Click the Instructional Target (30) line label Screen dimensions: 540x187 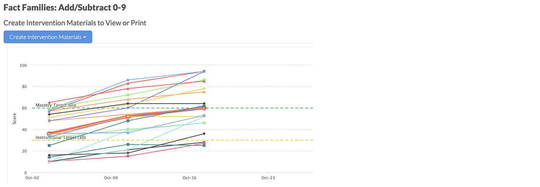[61, 137]
